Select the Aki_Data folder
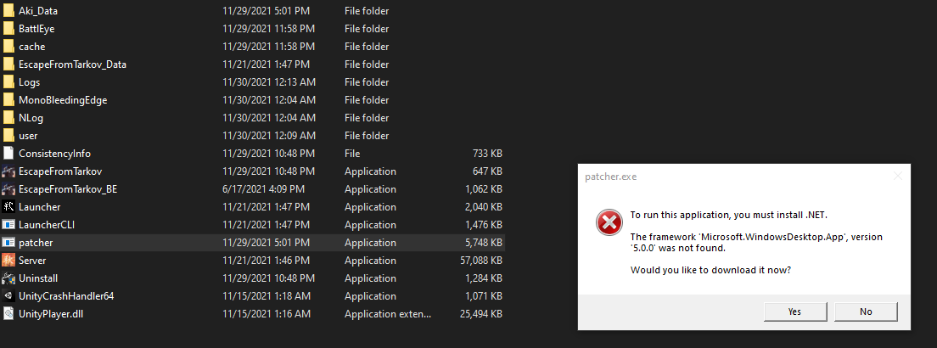Screen dimensions: 937x348 point(254,11)
